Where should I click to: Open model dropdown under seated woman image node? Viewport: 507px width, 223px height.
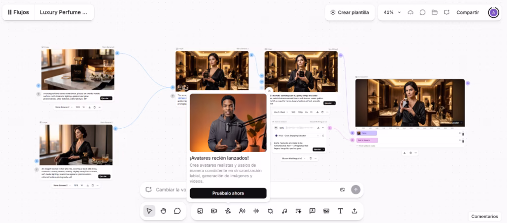click(61, 186)
